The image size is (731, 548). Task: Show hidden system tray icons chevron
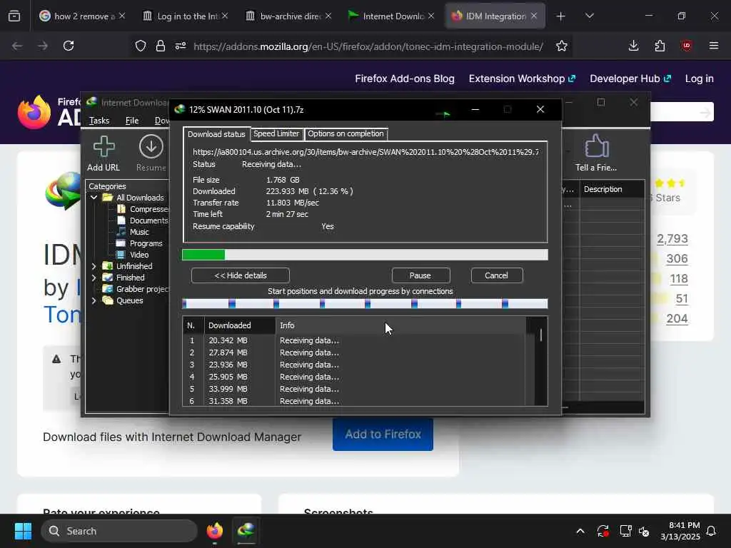click(x=580, y=531)
